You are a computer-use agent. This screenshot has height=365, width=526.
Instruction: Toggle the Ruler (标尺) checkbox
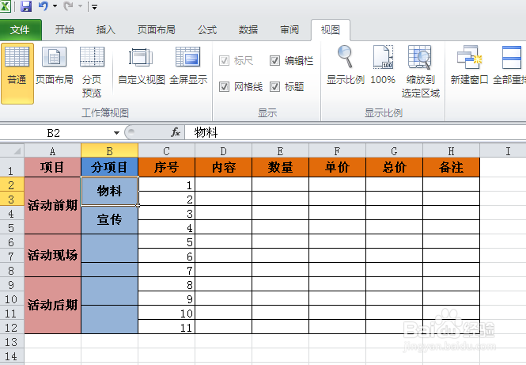(224, 61)
